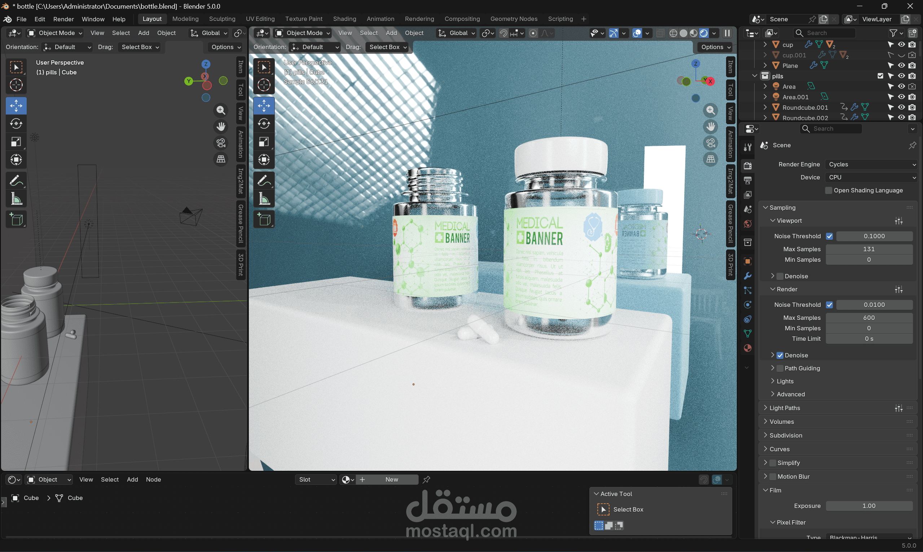The height and width of the screenshot is (552, 923).
Task: Select the Rotate tool in right viewport
Action: coord(264,124)
